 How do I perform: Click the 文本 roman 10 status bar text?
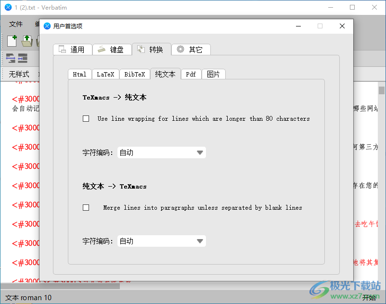click(28, 298)
